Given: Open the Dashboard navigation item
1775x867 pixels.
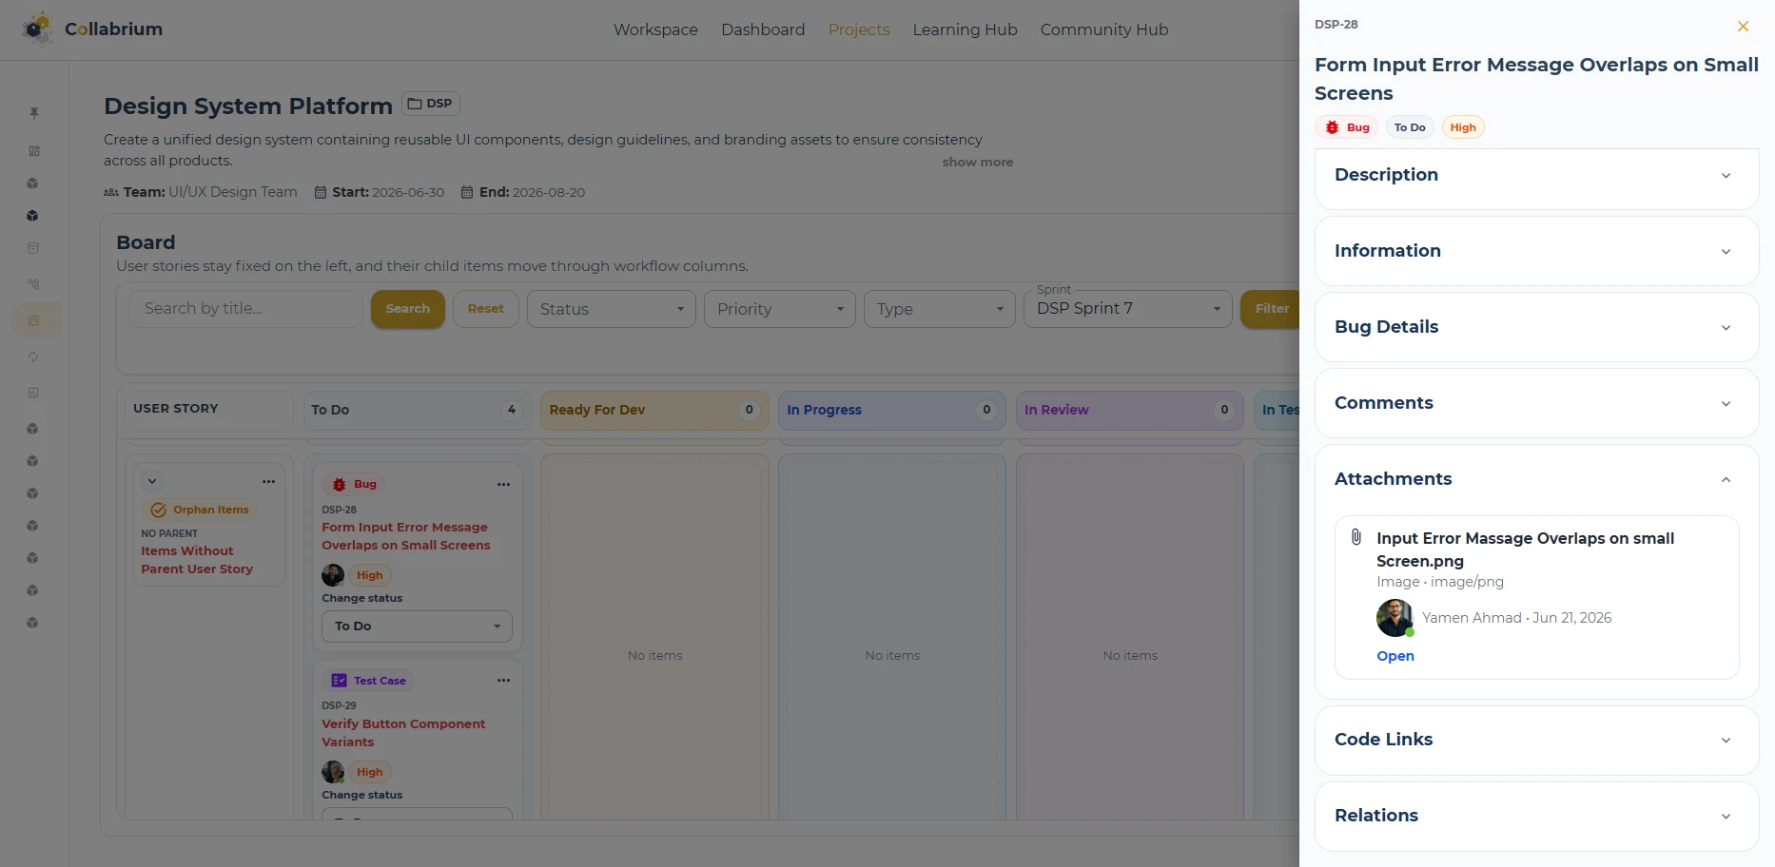Looking at the screenshot, I should pyautogui.click(x=763, y=29).
